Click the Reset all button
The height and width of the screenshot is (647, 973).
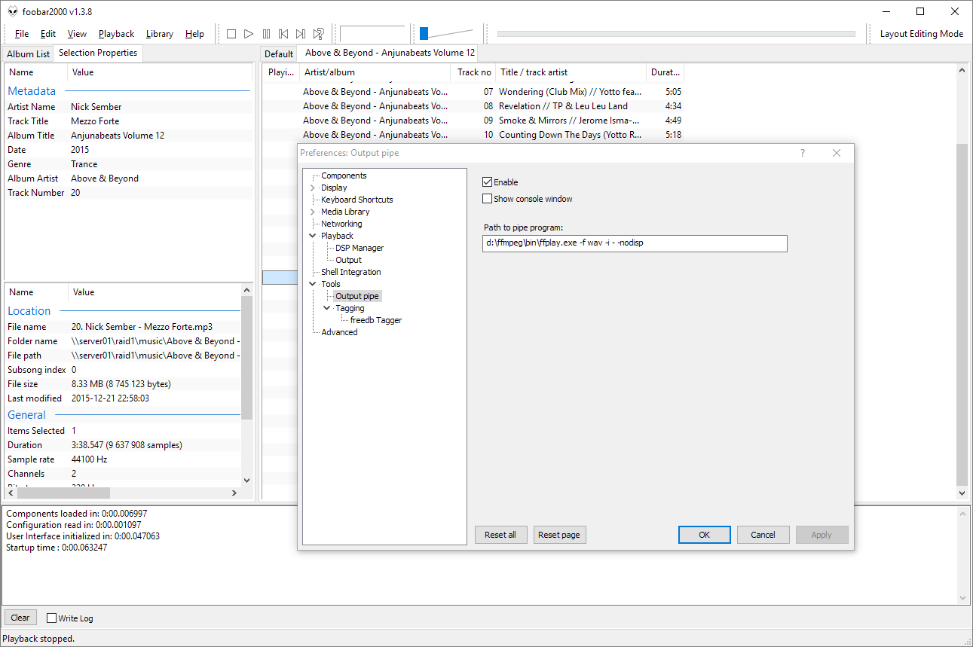tap(500, 535)
